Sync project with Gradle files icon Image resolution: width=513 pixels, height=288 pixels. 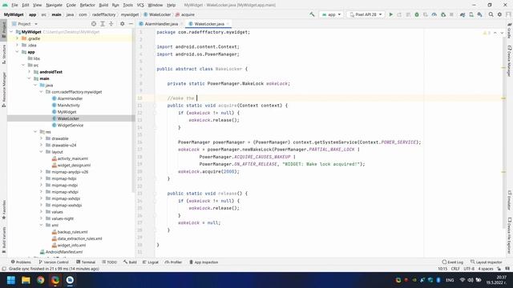pos(463,14)
